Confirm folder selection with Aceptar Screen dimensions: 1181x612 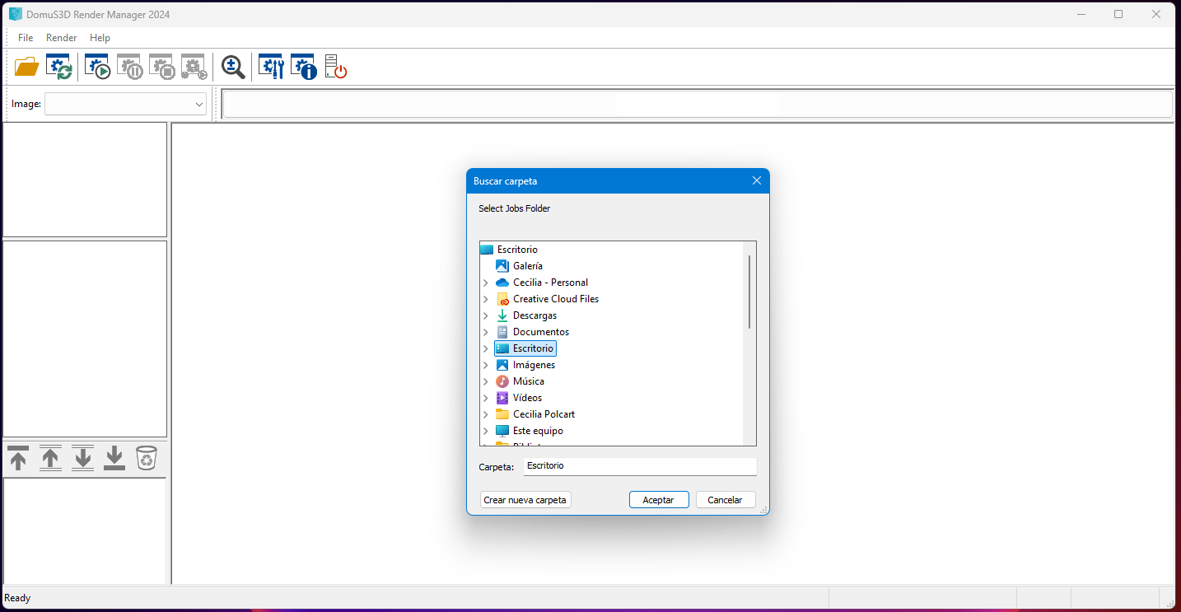659,499
